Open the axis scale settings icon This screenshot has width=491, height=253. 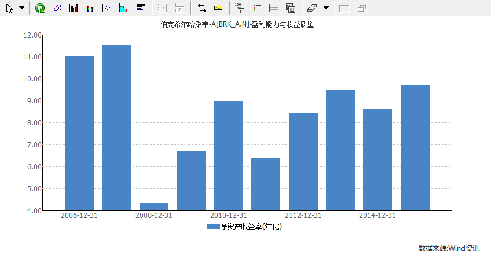pos(240,8)
